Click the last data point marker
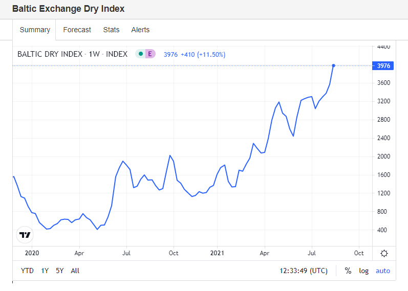The image size is (408, 291). pos(334,65)
